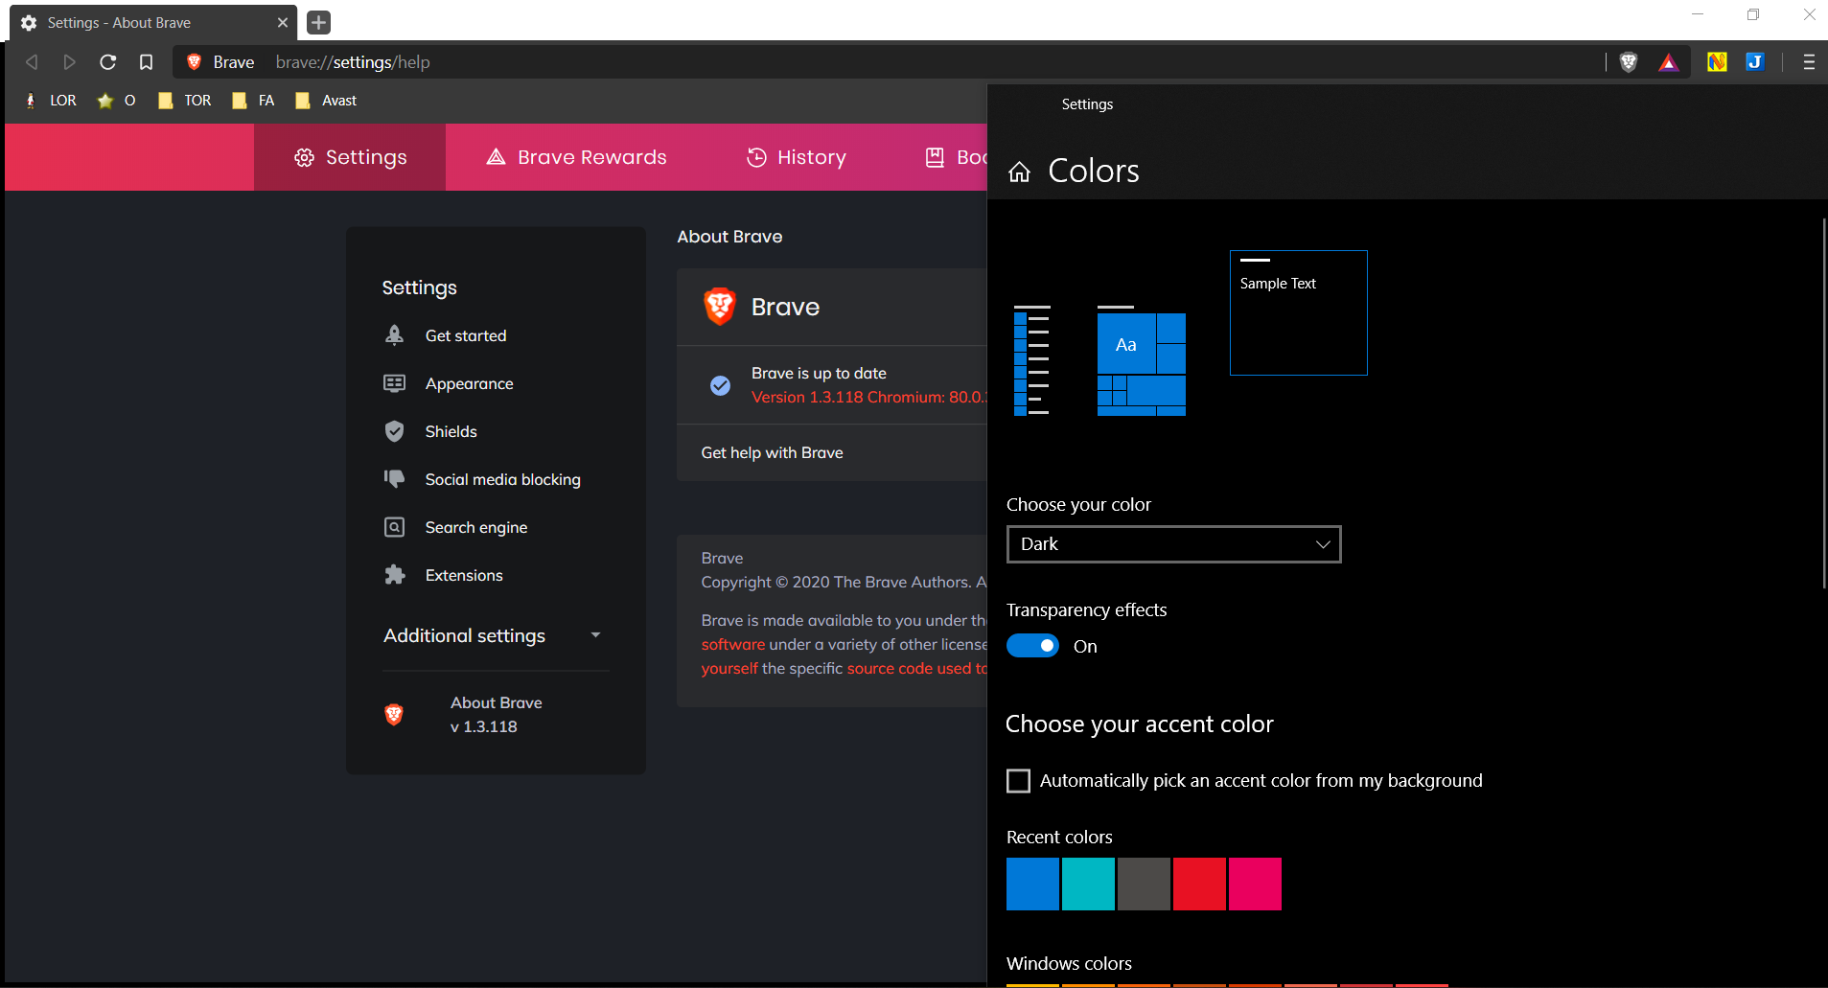Click the Extensions puzzle piece icon
The image size is (1828, 988).
(x=394, y=575)
